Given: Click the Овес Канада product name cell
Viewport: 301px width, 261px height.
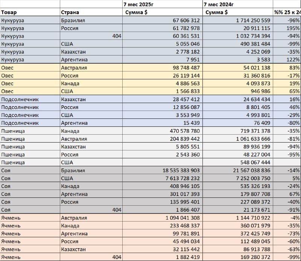Looking at the screenshot, I should [x=30, y=83].
